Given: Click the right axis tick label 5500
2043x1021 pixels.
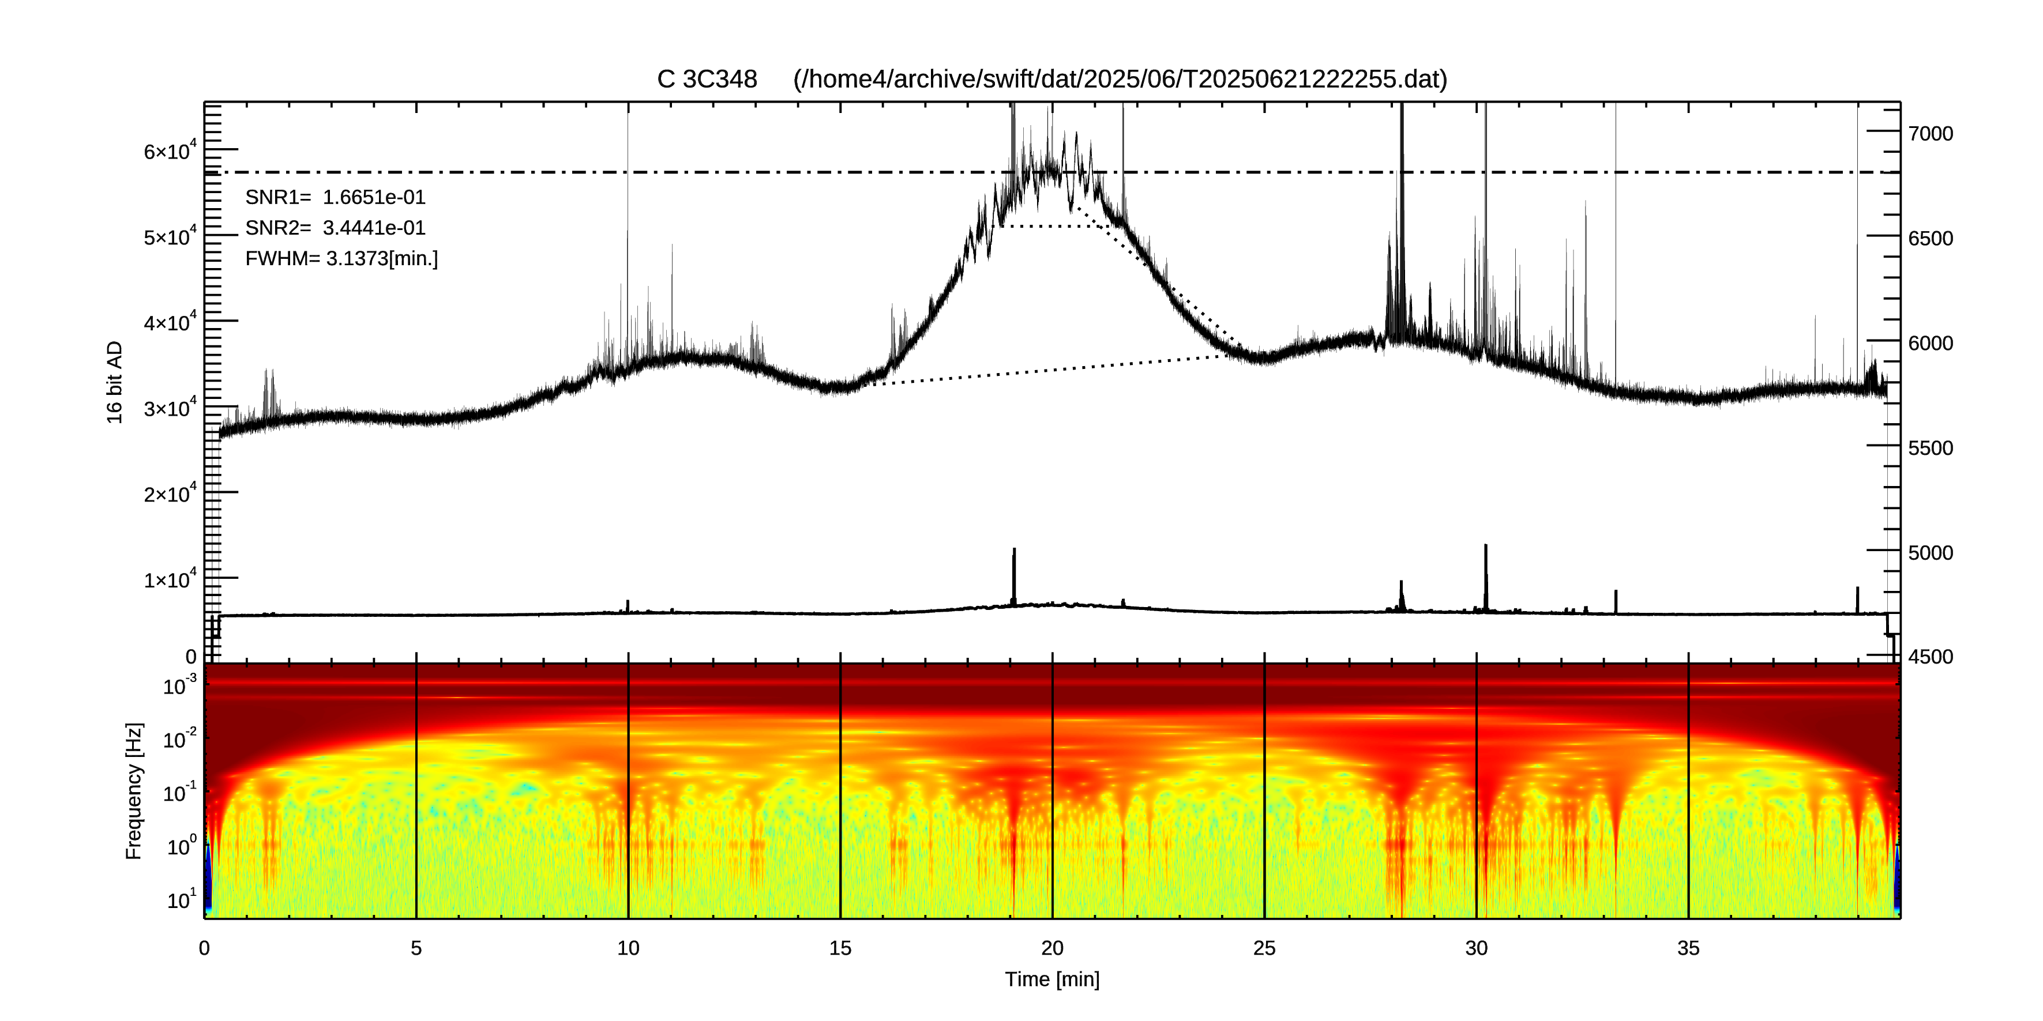Looking at the screenshot, I should [x=1931, y=448].
